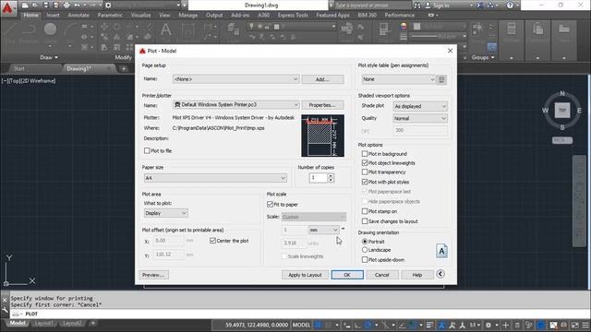Screen dimensions: 591x332
Task: Switch to Layout1 tab at bottom
Action: tap(43, 323)
